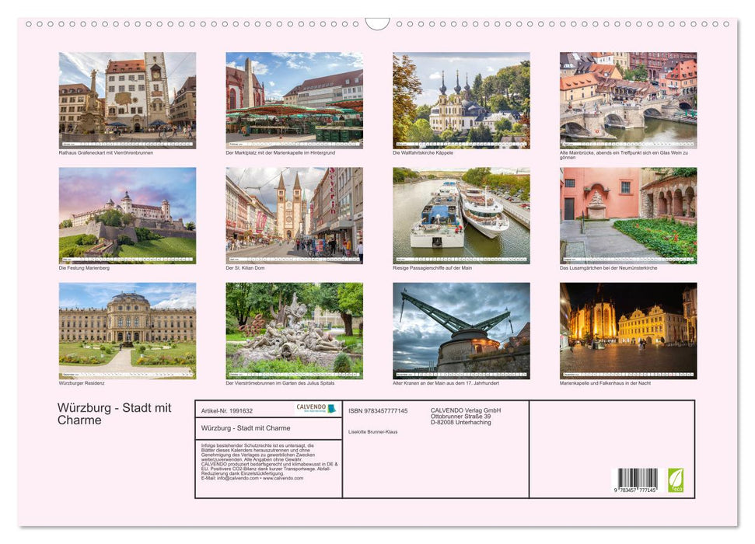Click the author name Liselotte Brunner-Klaus
Image resolution: width=755 pixels, height=544 pixels.
pos(372,432)
